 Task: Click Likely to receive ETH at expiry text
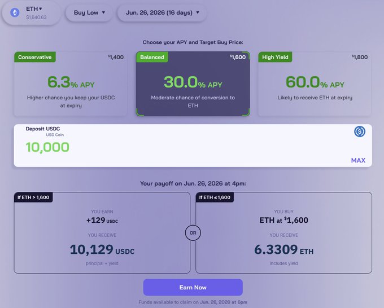tap(315, 98)
